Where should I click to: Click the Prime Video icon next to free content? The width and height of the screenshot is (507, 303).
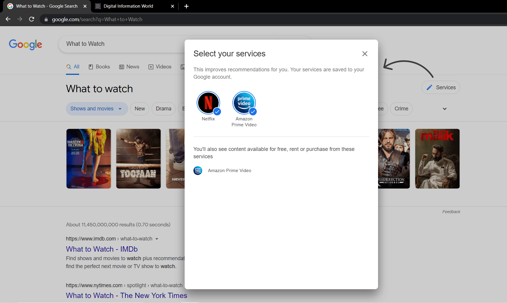tap(198, 171)
